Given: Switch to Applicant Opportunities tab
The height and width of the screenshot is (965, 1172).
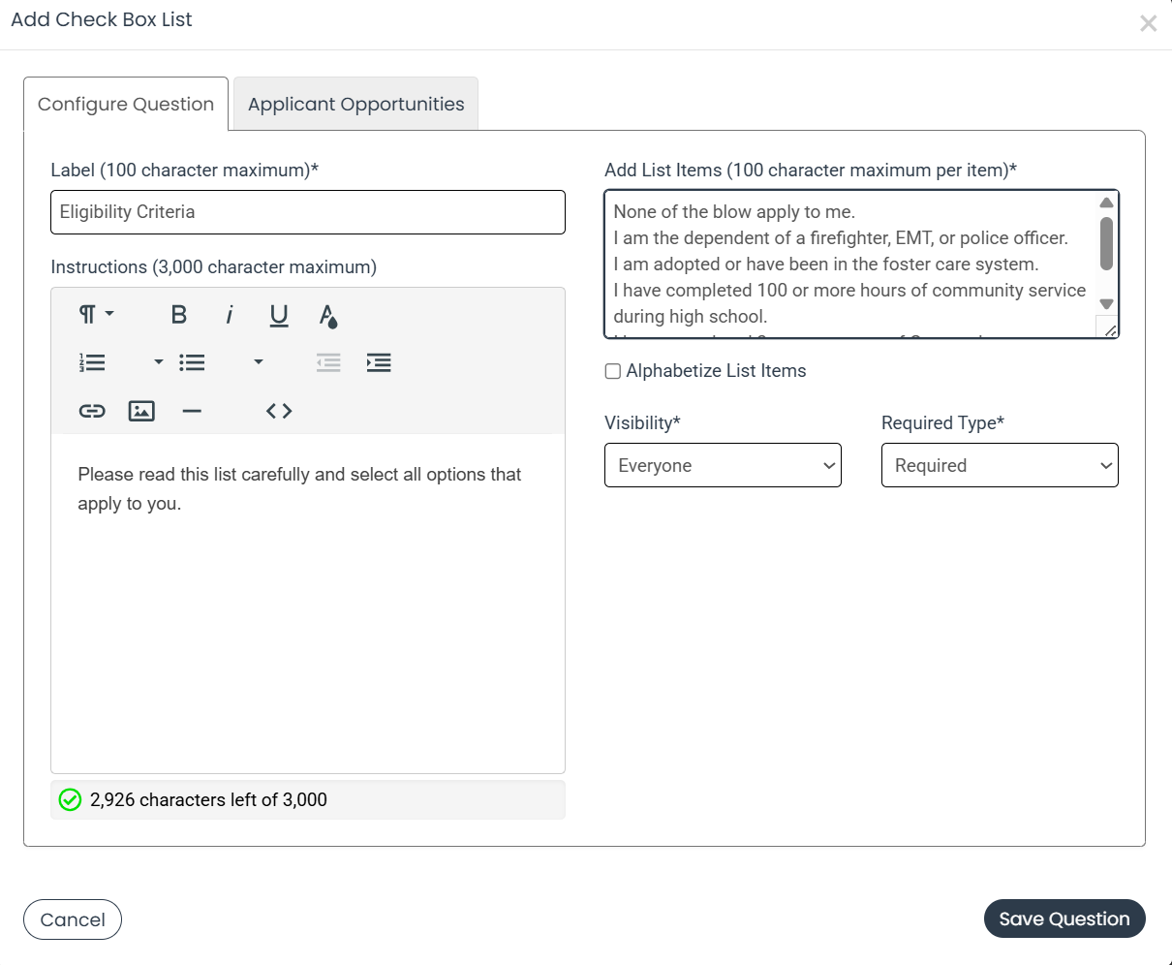Looking at the screenshot, I should (x=355, y=104).
